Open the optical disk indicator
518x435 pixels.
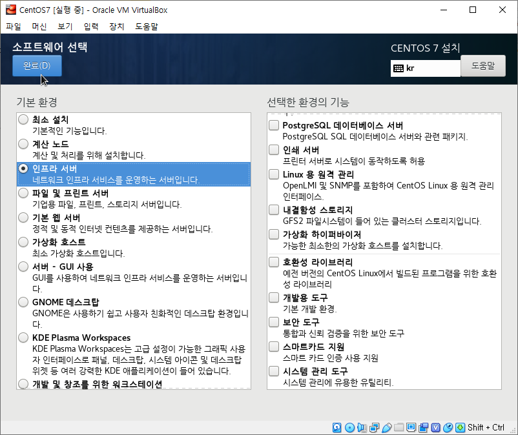(x=349, y=427)
